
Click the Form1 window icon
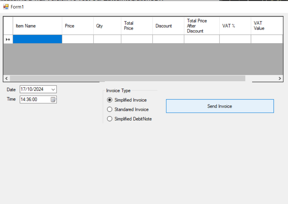click(x=6, y=7)
